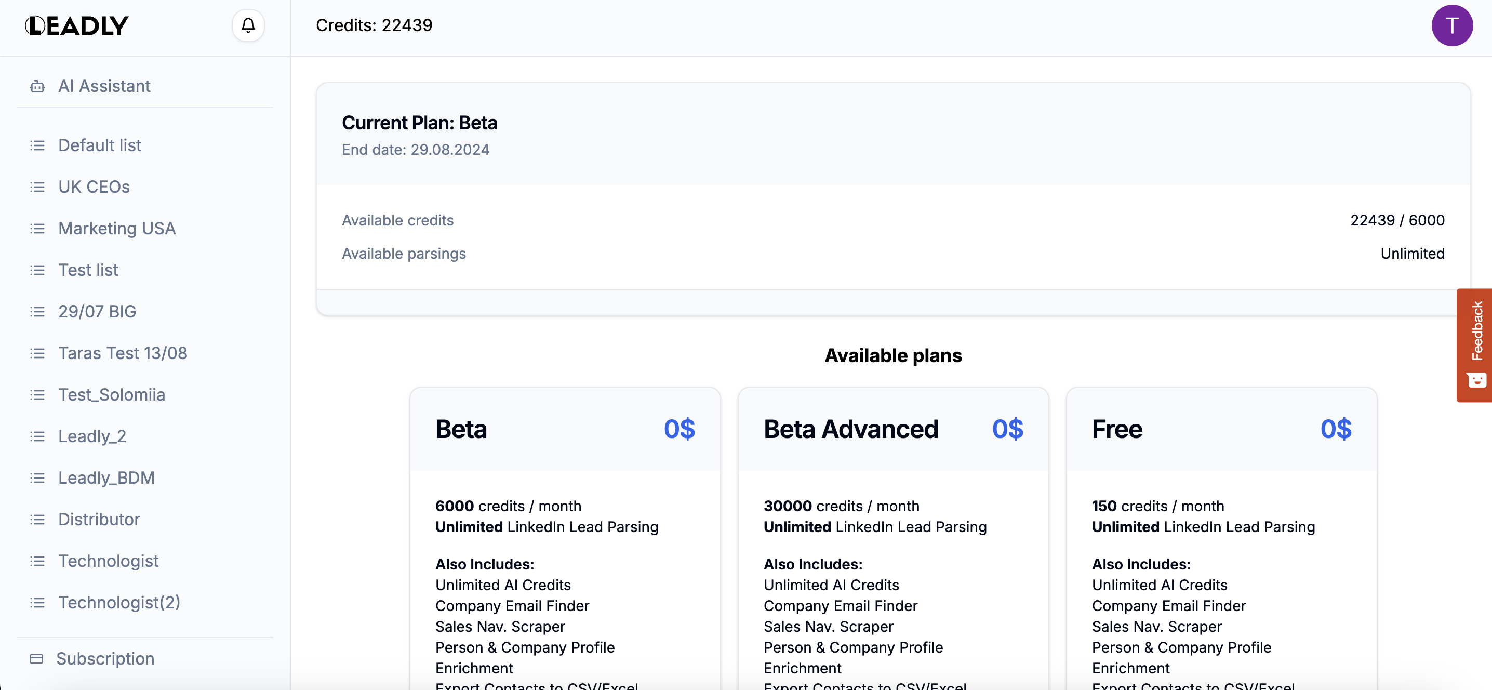The height and width of the screenshot is (690, 1492).
Task: Open the Leadly_BDM list
Action: [x=106, y=478]
